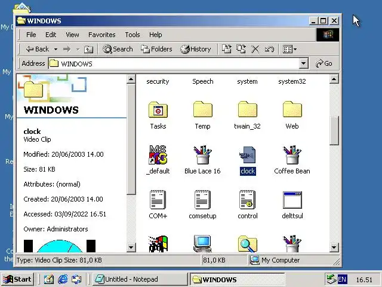Select the Temp folder
This screenshot has width=382, height=287.
[203, 110]
